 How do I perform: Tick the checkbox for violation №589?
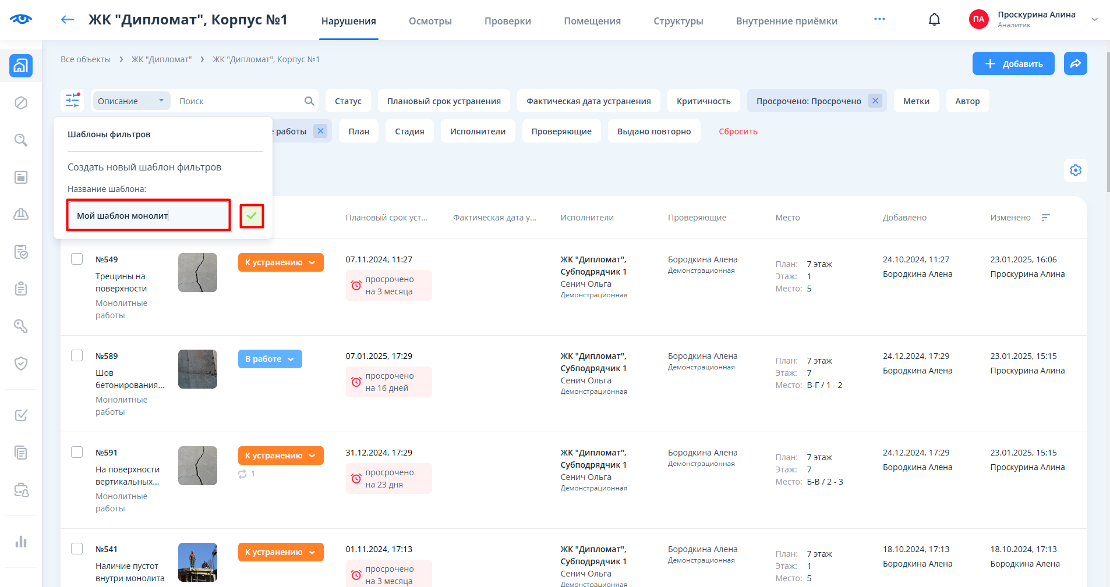pos(77,355)
